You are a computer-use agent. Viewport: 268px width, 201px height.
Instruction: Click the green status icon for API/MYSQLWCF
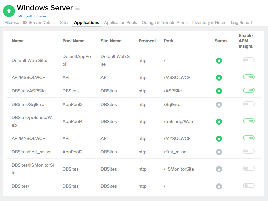point(219,139)
